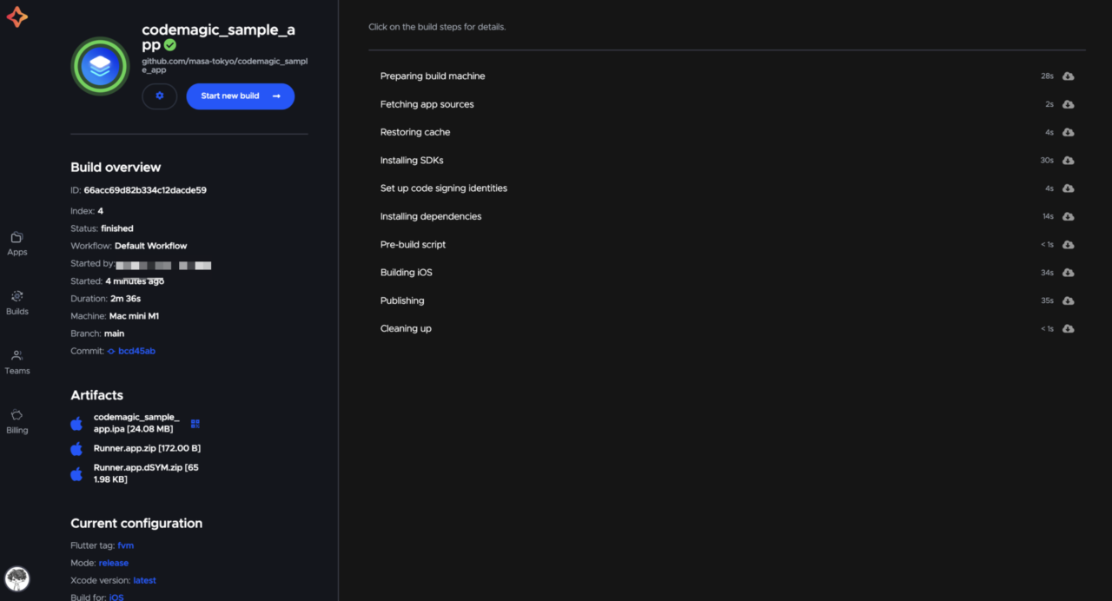Expand Pre-build script step
Viewport: 1112px width, 601px height.
[x=727, y=245]
